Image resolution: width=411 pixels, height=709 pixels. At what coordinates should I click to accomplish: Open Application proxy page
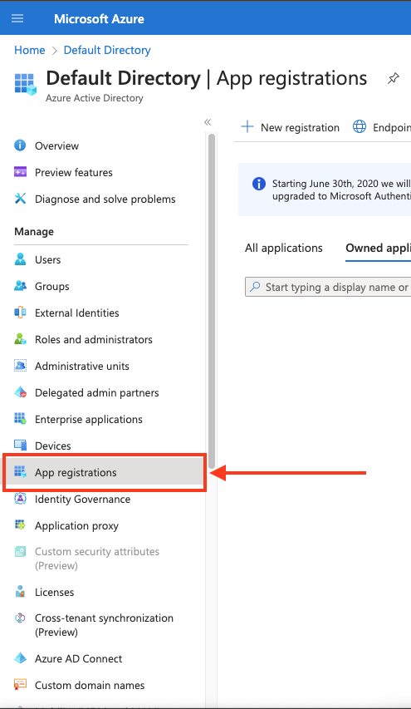tap(76, 526)
